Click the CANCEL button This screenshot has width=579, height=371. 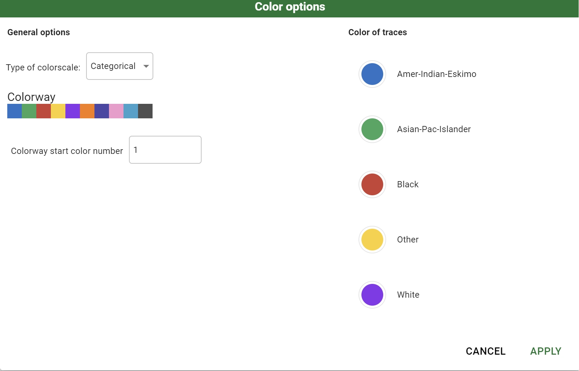click(x=486, y=351)
